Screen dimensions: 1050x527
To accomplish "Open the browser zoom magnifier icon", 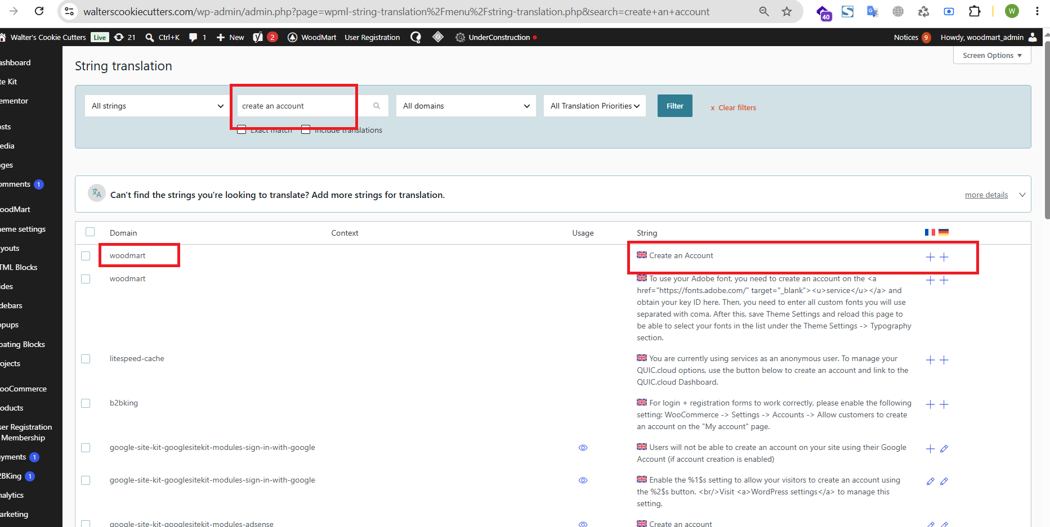I will pyautogui.click(x=764, y=11).
